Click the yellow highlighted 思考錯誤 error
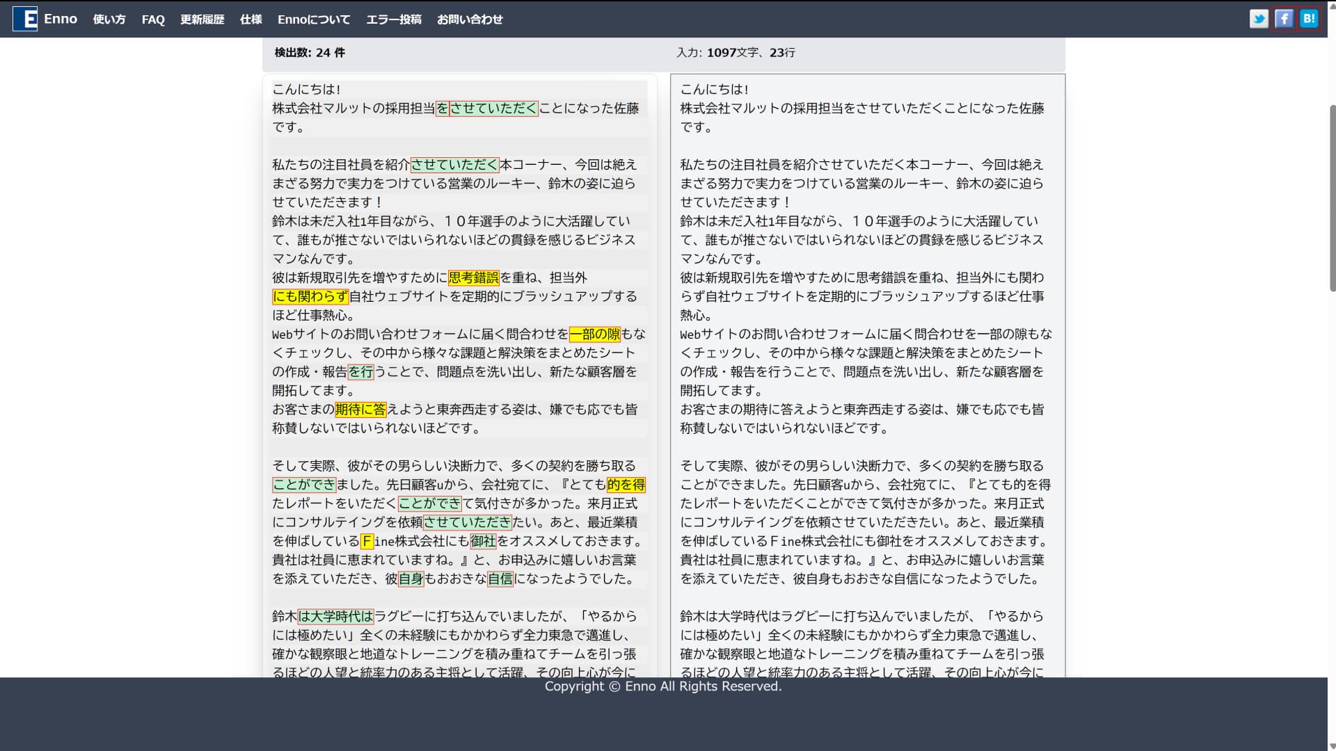 (x=474, y=277)
